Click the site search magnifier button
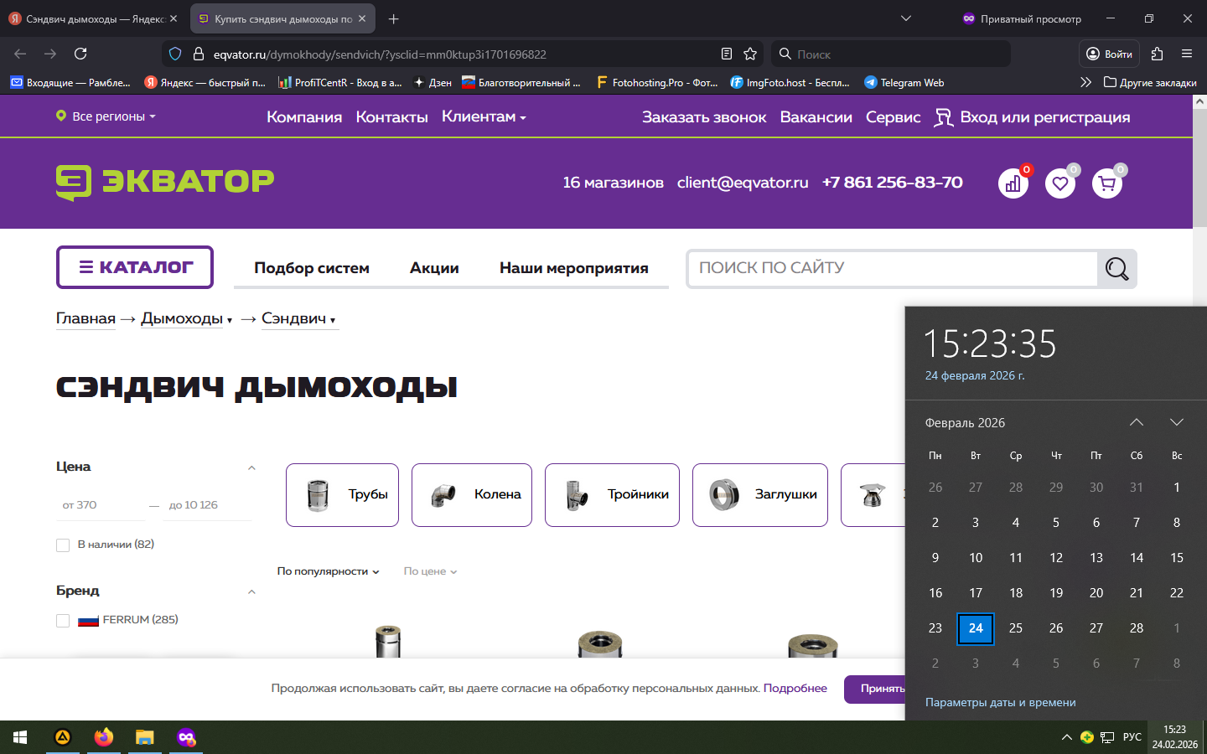Viewport: 1207px width, 754px height. [x=1116, y=268]
